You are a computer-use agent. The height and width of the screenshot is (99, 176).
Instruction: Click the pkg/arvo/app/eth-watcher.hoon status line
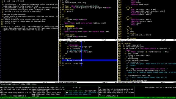point(147,82)
